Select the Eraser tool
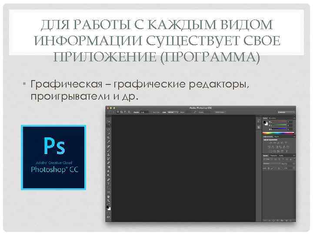 (109, 163)
